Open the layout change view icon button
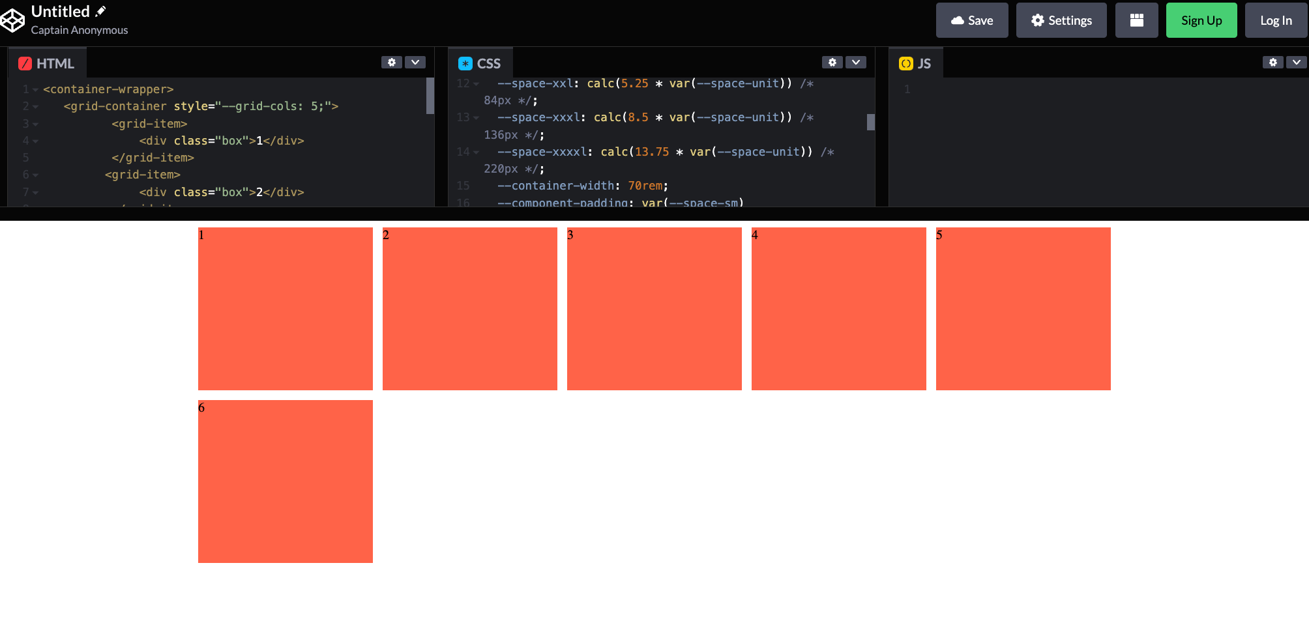 coord(1136,20)
